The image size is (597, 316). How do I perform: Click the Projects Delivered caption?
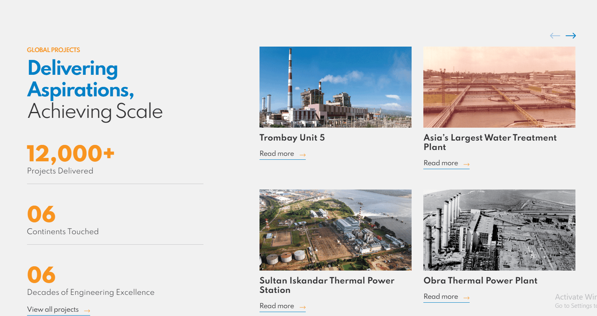click(60, 171)
